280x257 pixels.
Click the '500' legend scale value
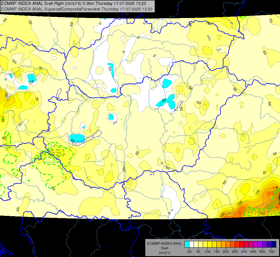tap(262, 252)
